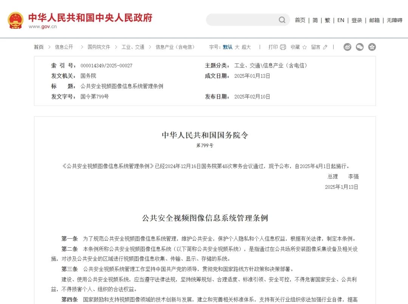Click the 收藏 bookmark text
The width and height of the screenshot is (408, 304).
pyautogui.click(x=295, y=47)
